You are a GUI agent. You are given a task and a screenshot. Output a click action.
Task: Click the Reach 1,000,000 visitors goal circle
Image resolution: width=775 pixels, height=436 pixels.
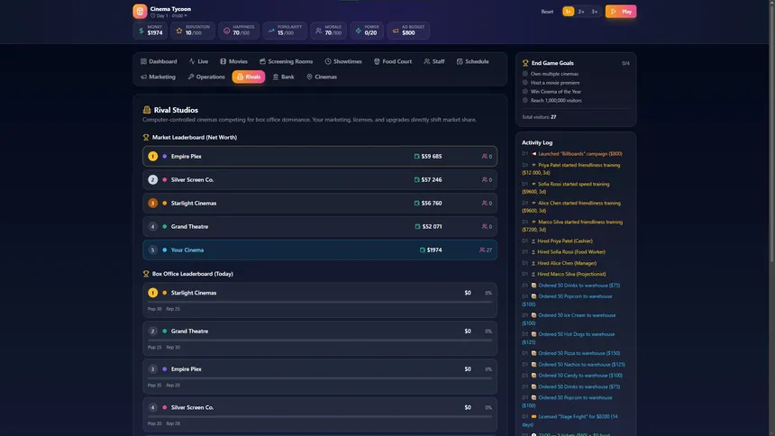(525, 100)
